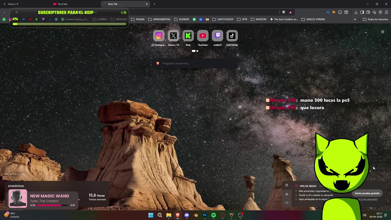The height and width of the screenshot is (220, 391).
Task: Open the PAGINA bookmarks folder
Action: pyautogui.click(x=138, y=19)
